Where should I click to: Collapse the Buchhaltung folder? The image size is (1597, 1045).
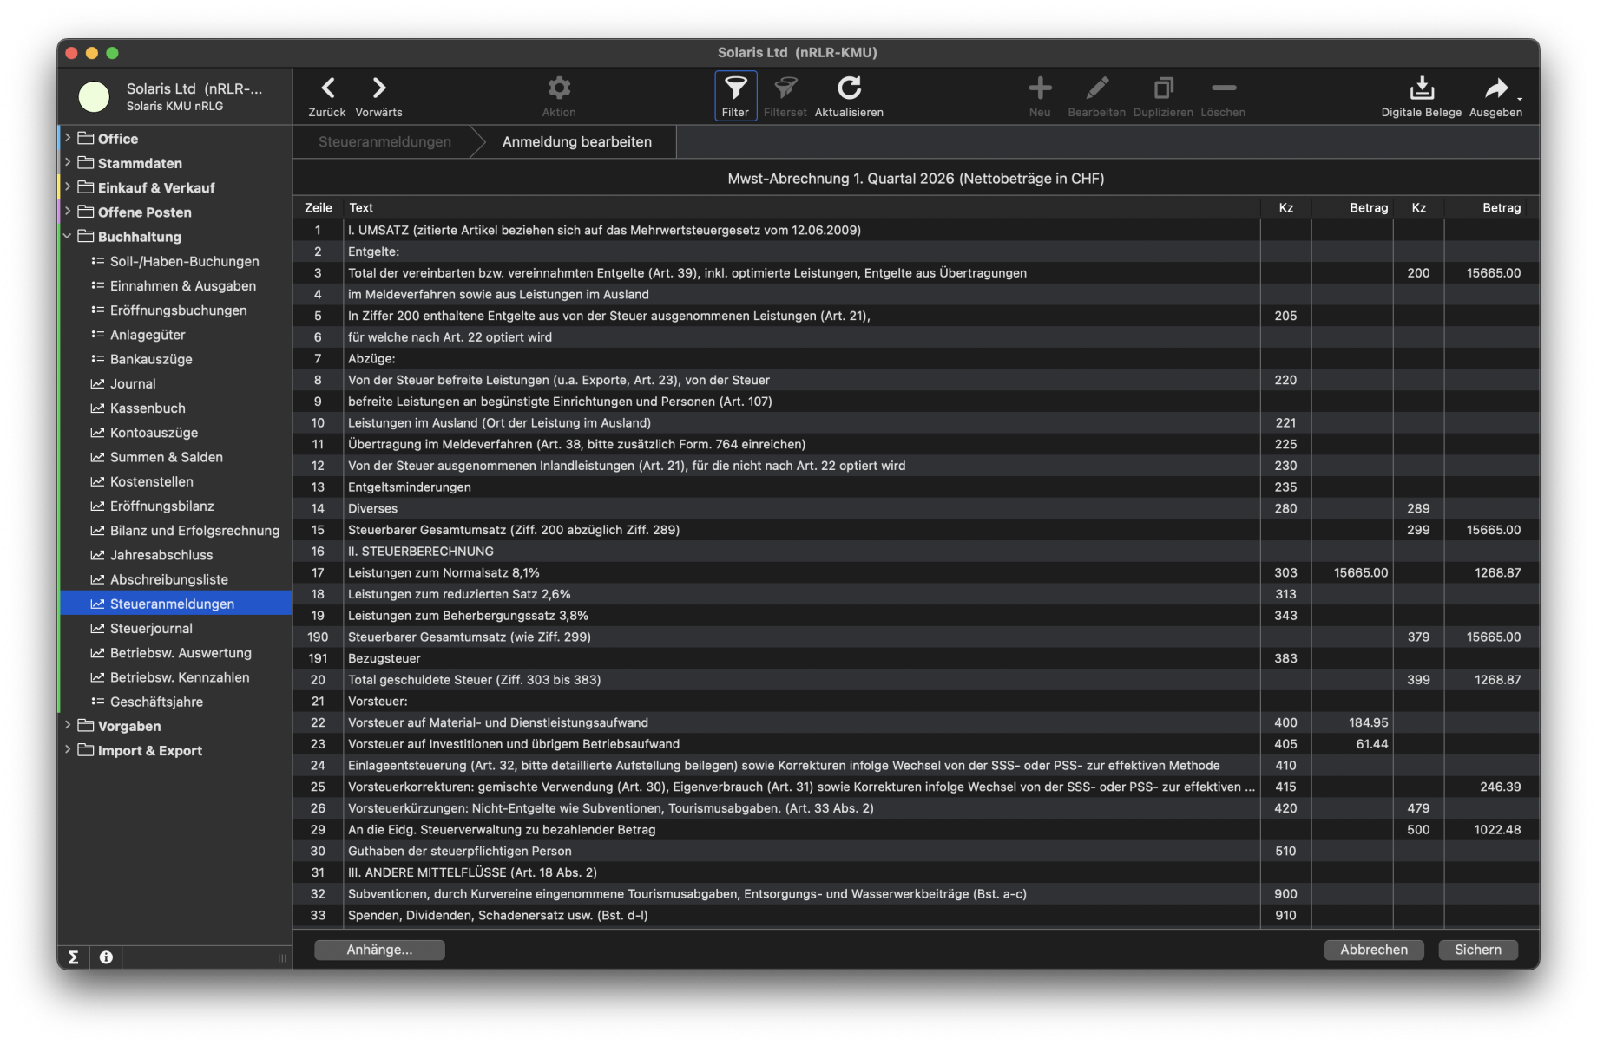(68, 236)
